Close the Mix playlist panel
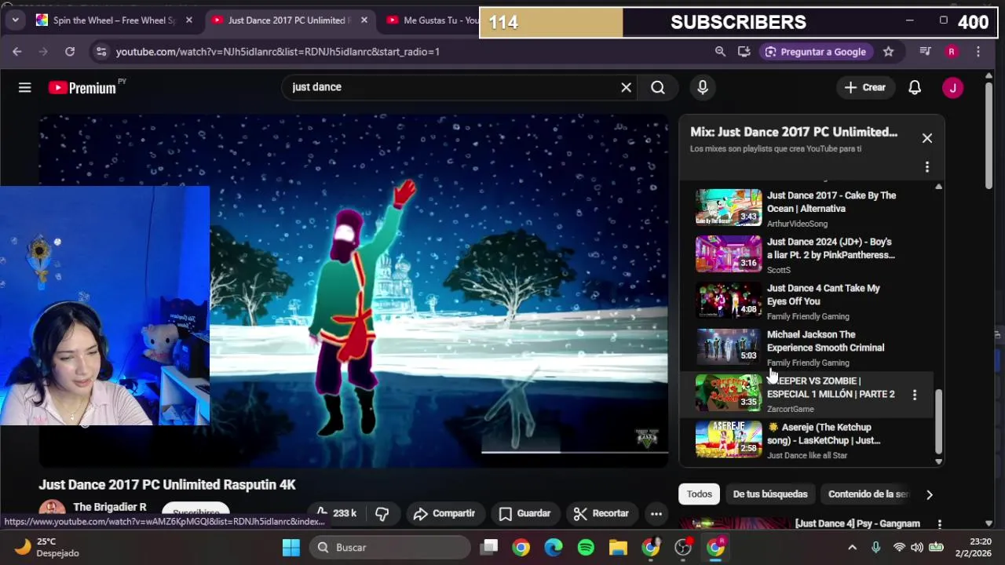This screenshot has height=565, width=1005. (x=927, y=138)
